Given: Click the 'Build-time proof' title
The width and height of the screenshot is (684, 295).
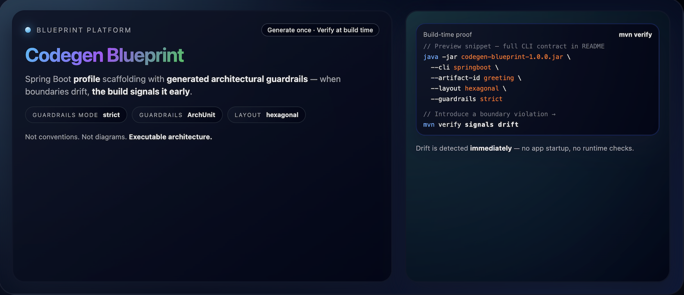Looking at the screenshot, I should click(448, 35).
